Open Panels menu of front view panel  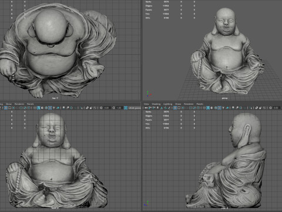click(x=31, y=104)
